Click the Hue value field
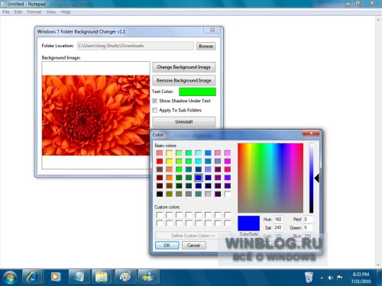The width and height of the screenshot is (382, 286). click(278, 219)
